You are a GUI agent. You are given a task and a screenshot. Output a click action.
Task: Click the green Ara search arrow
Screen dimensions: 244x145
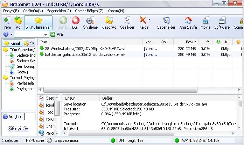tap(53, 34)
